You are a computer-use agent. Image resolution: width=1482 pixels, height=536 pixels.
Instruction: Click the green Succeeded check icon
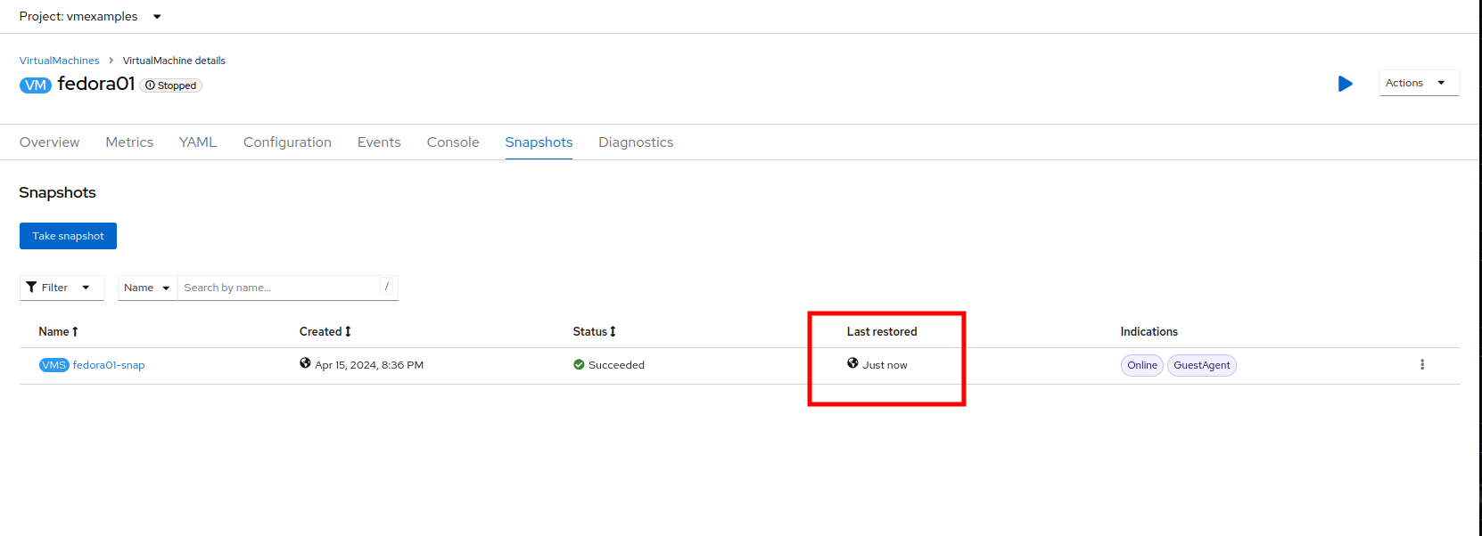coord(579,365)
